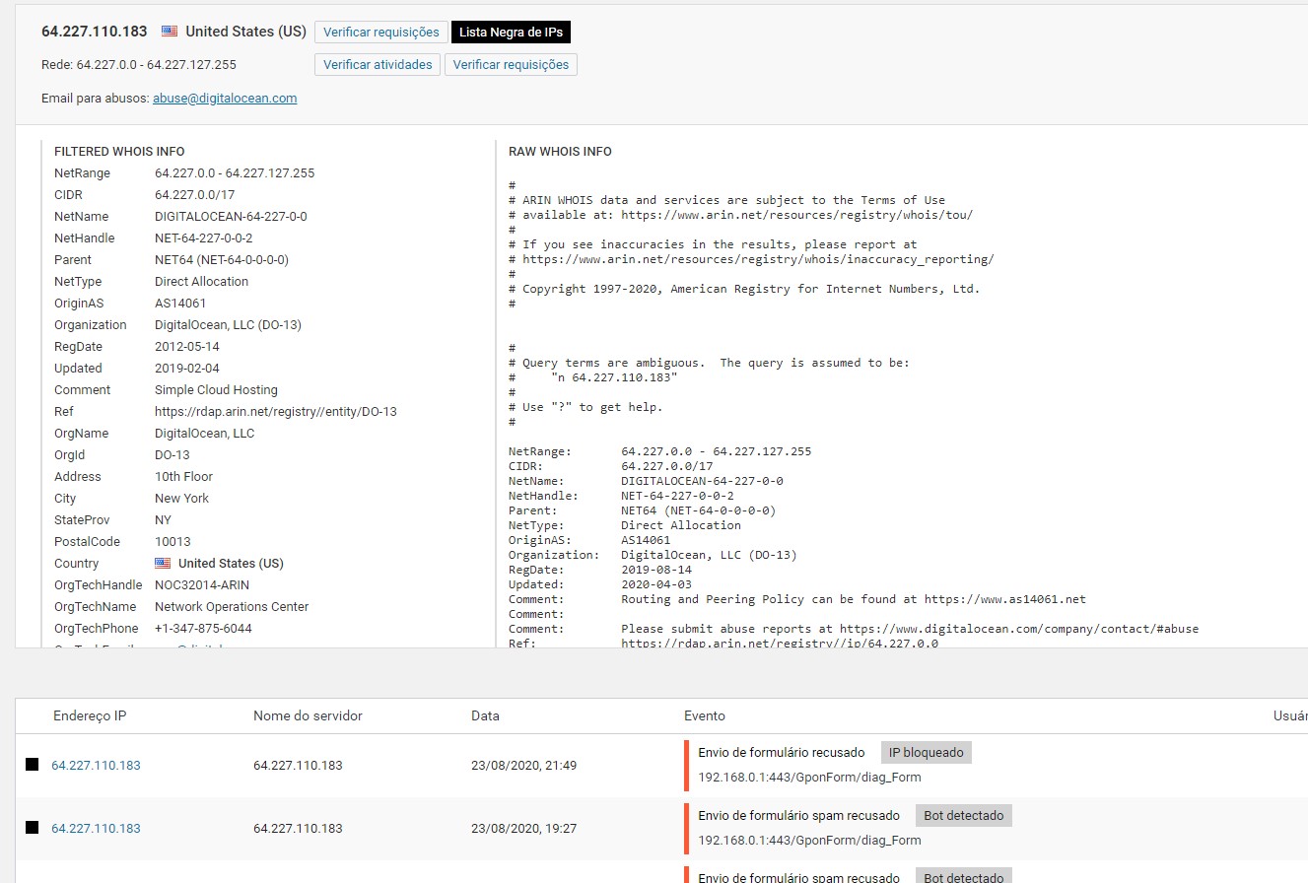Click the phone number +1-347-875-6044
This screenshot has height=883, width=1308.
coord(203,629)
